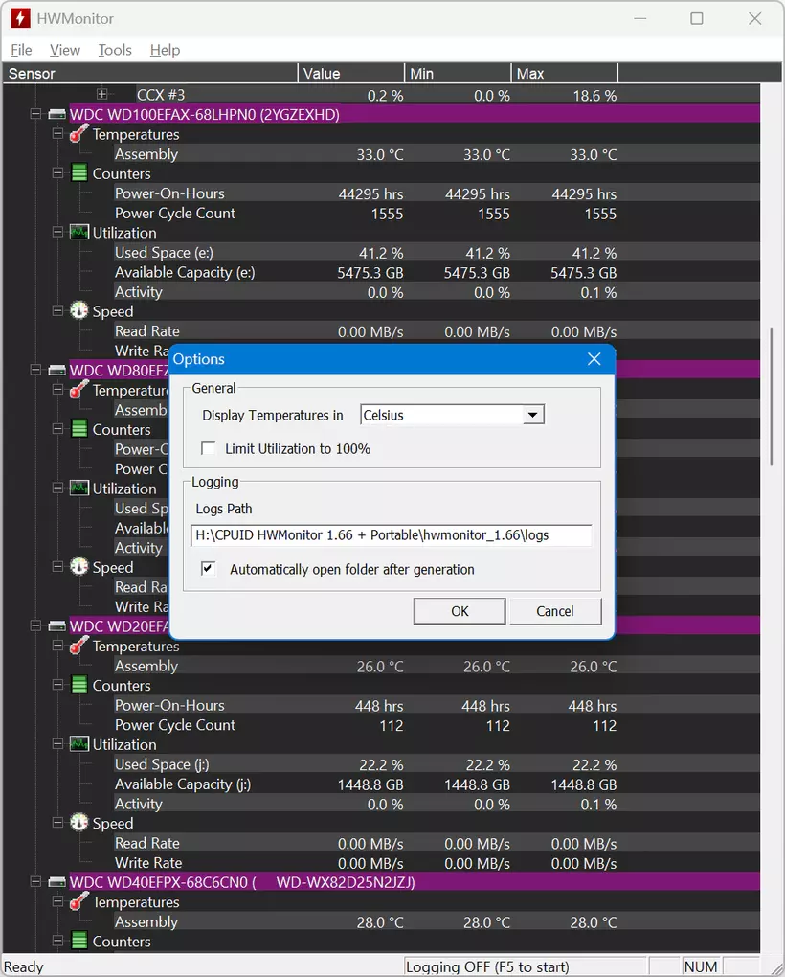This screenshot has width=785, height=977.
Task: Click the Logs Path input field
Action: [391, 535]
